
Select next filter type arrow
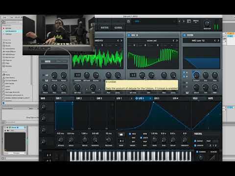coord(218,41)
